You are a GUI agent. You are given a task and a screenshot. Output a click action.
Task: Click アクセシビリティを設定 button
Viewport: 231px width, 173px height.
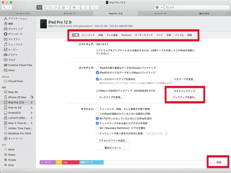pos(113,141)
